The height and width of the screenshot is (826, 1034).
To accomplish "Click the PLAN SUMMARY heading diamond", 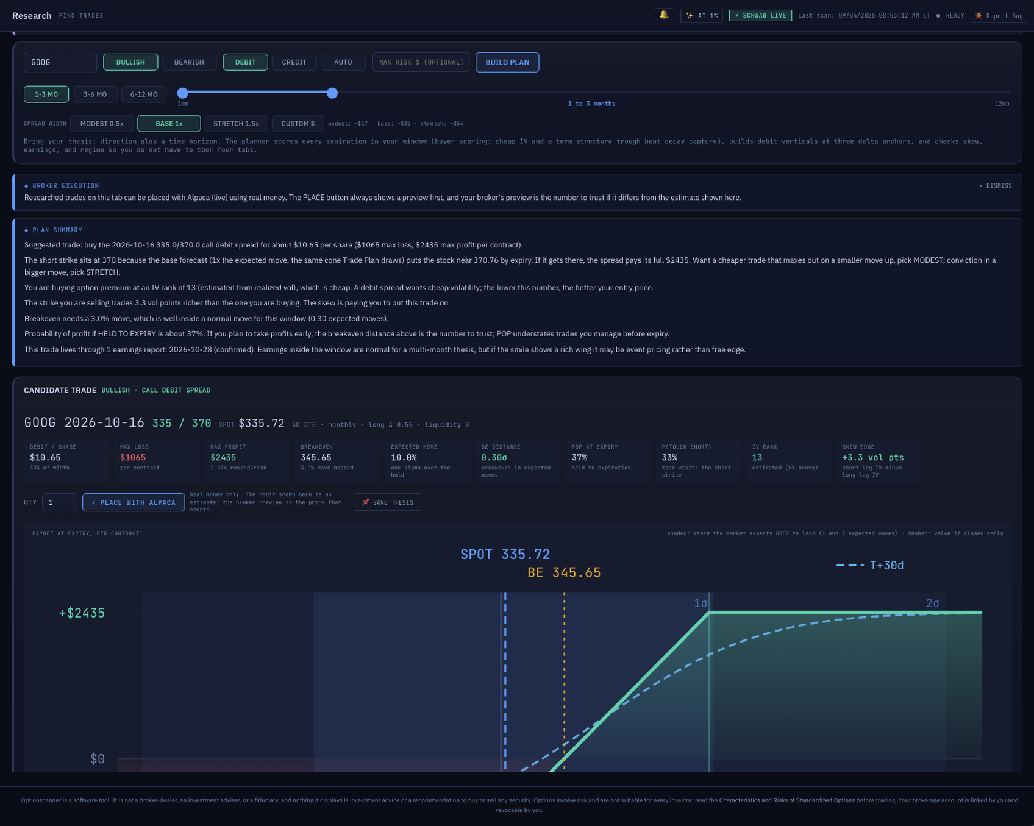I will pyautogui.click(x=26, y=230).
